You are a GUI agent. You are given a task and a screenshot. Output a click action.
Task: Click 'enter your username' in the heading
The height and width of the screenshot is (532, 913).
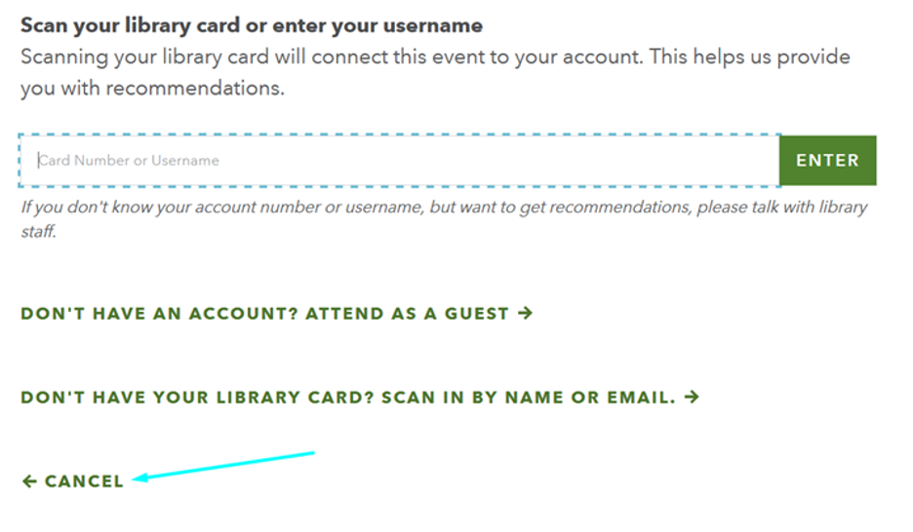(x=390, y=25)
